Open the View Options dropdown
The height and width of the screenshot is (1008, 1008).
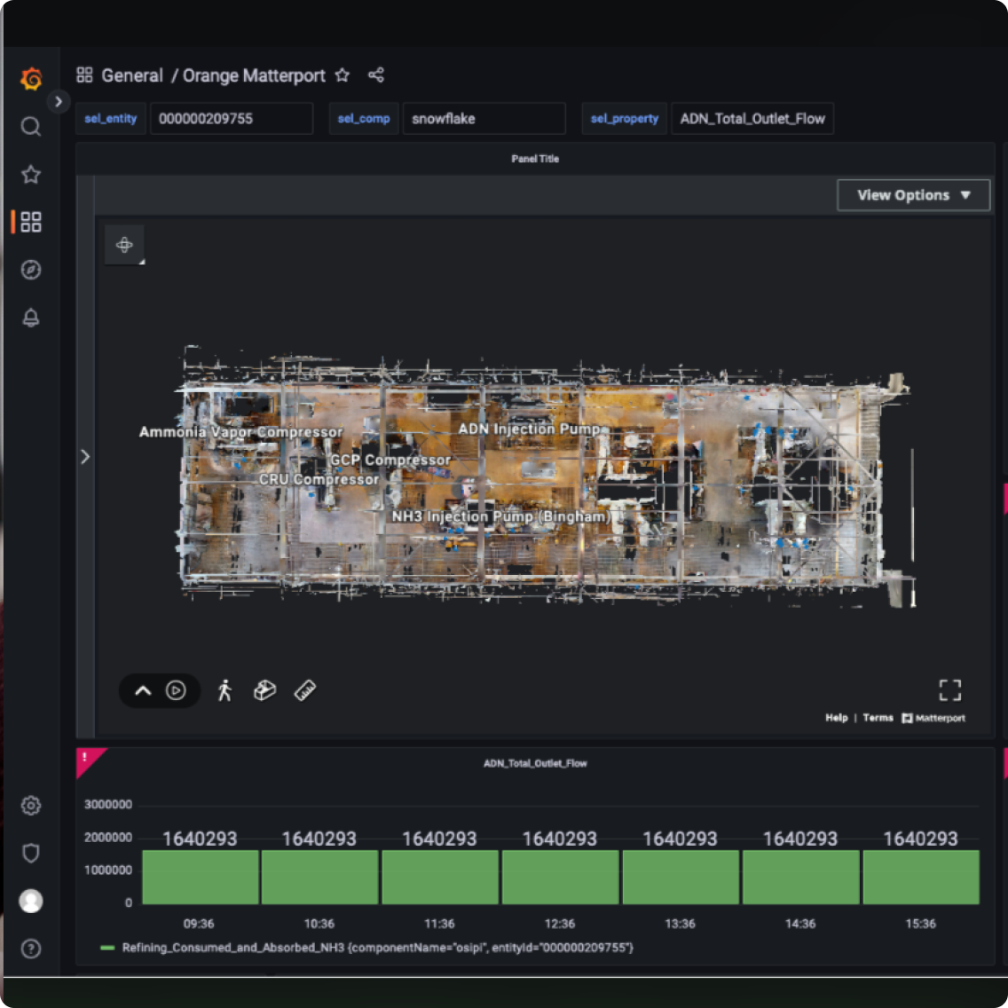(x=913, y=194)
